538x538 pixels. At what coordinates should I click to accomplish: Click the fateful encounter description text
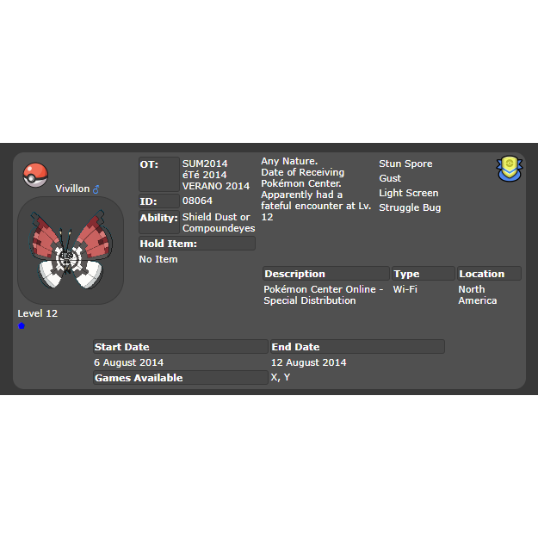pos(316,206)
